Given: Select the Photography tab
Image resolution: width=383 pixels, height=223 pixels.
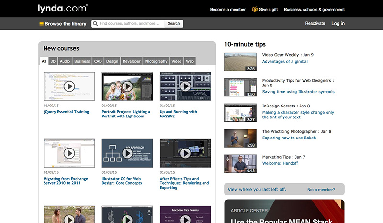Looking at the screenshot, I should click(156, 61).
